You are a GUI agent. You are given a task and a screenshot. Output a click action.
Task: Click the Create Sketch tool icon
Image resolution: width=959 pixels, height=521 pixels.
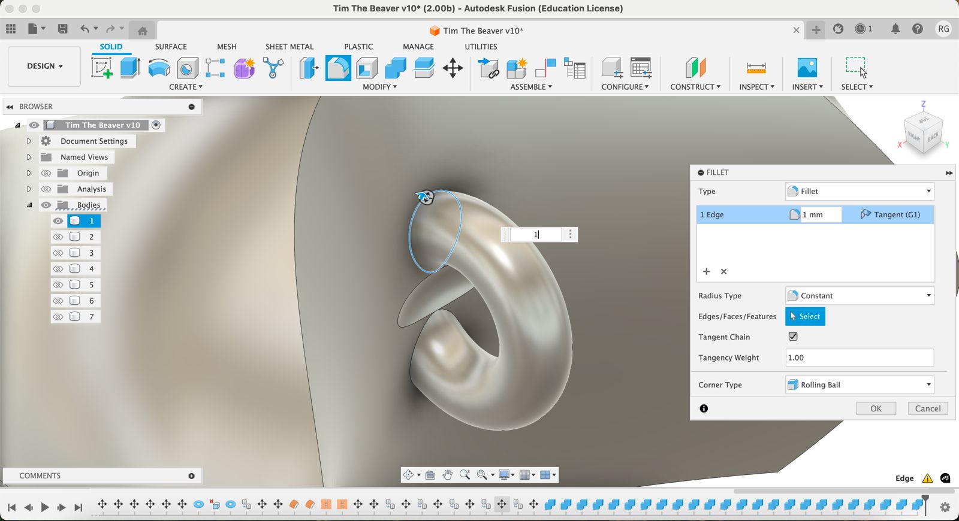(x=101, y=68)
